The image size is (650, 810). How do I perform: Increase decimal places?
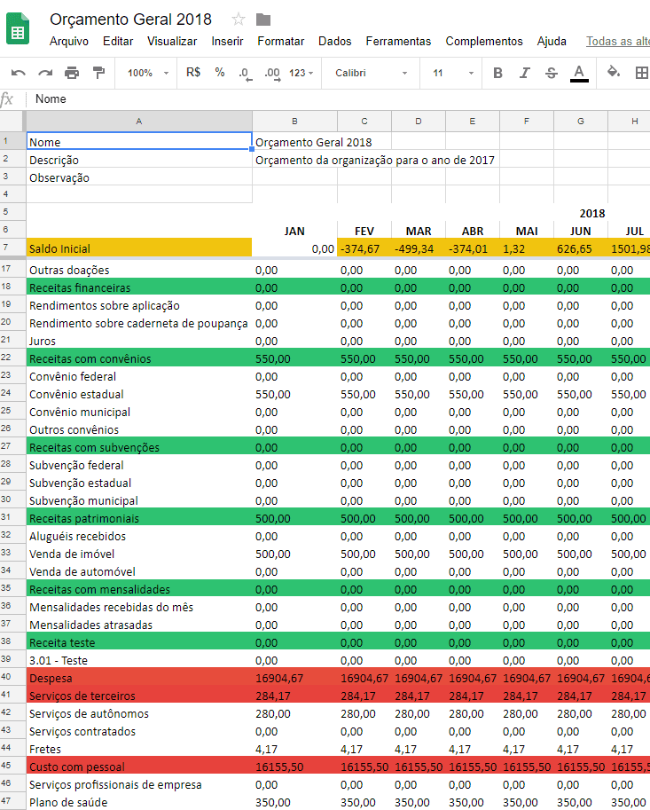(x=272, y=74)
